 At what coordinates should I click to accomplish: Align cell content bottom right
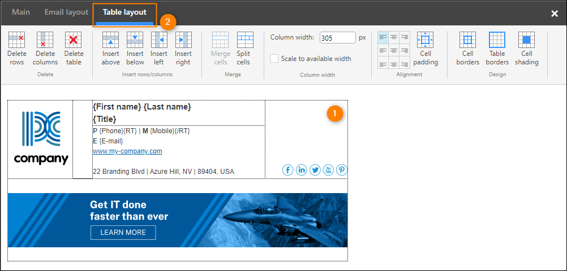405,63
